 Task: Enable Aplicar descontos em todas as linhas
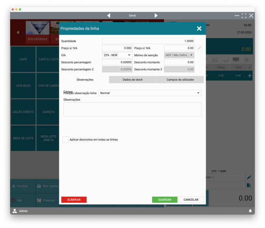(65, 139)
